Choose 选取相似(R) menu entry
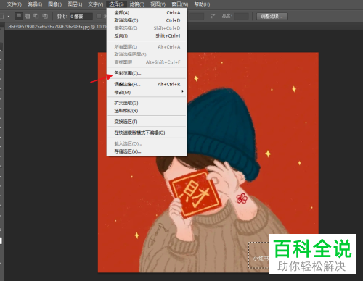The height and width of the screenshot is (281, 363). 147,111
